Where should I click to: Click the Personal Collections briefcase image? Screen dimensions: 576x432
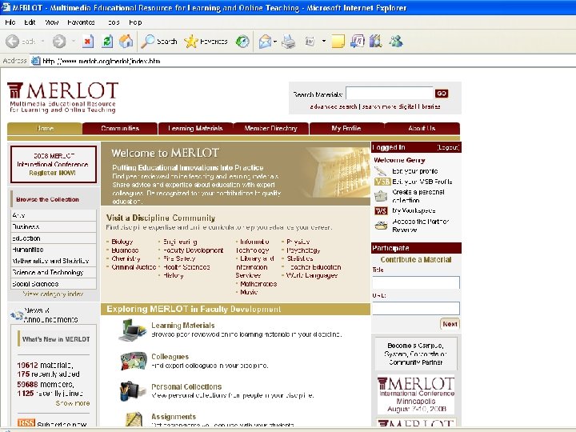pos(133,391)
